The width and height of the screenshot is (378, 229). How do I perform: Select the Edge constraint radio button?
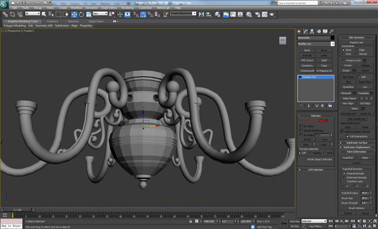click(357, 50)
